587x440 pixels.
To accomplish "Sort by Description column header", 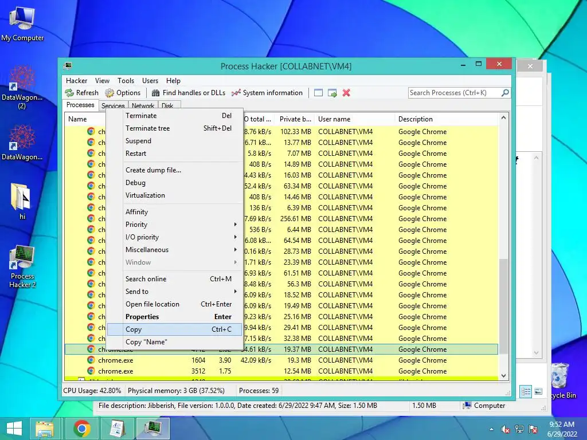I will tap(446, 119).
